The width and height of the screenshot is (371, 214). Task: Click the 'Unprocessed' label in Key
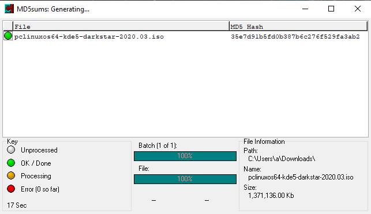[39, 150]
